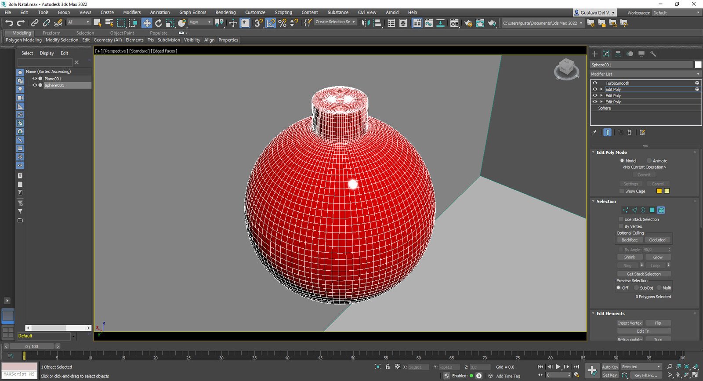Enable Show Cage checkbox

[x=621, y=191]
